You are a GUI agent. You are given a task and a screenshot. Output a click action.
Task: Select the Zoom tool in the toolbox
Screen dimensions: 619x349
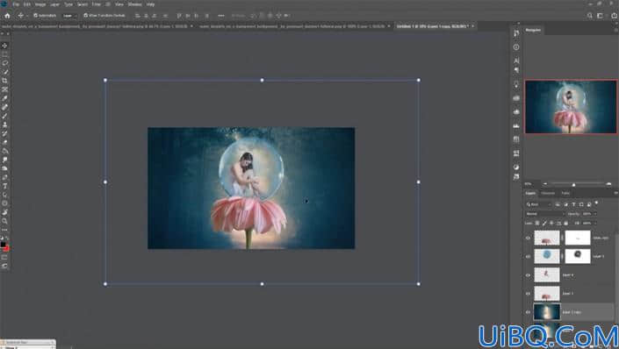[x=4, y=221]
